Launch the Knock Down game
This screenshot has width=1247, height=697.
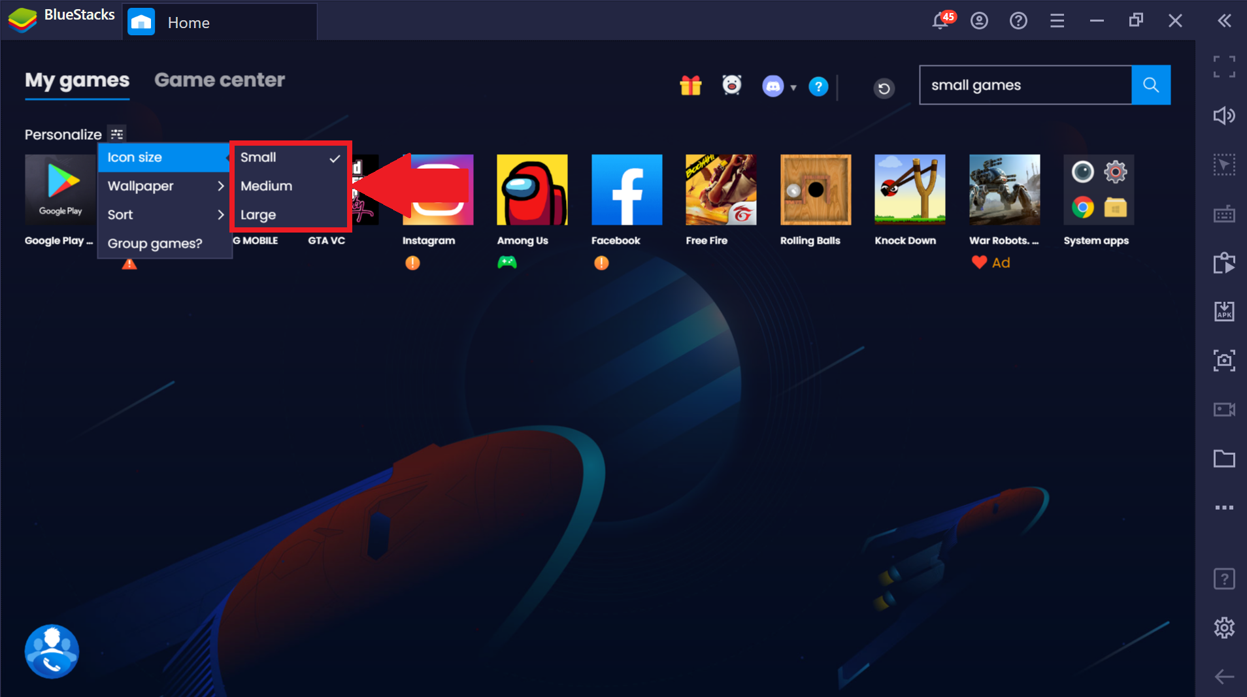910,190
